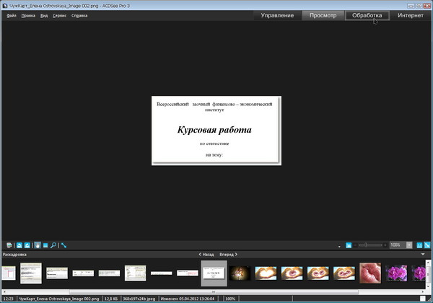Click the filmstrip scroll-left arrow
Screen dimensions: 433x303
point(4,291)
